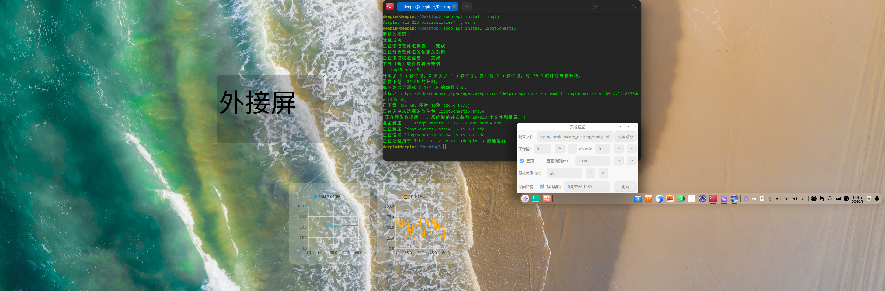Decrease dbus-id with its down arrow

click(632, 148)
